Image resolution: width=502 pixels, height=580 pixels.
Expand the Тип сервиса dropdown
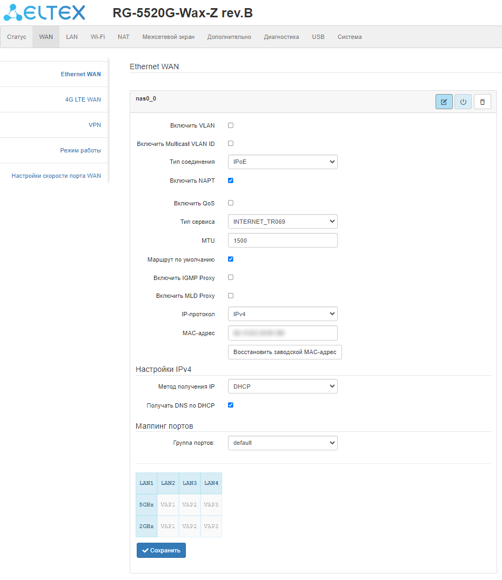coord(283,222)
